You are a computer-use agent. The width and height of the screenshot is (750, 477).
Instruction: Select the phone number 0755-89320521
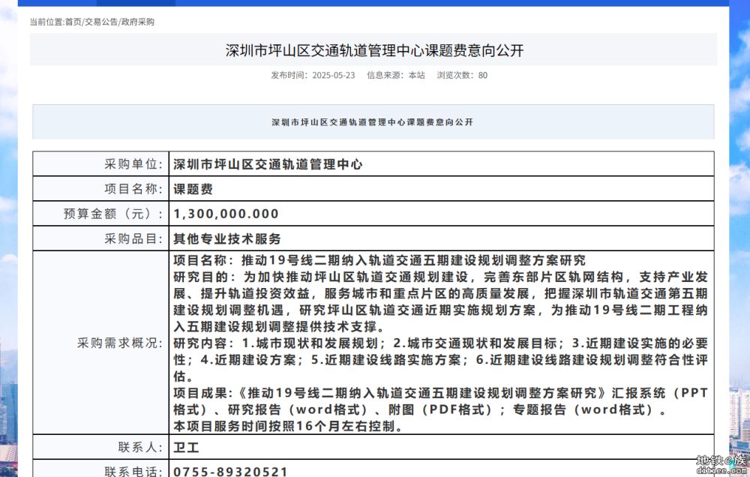tap(230, 472)
